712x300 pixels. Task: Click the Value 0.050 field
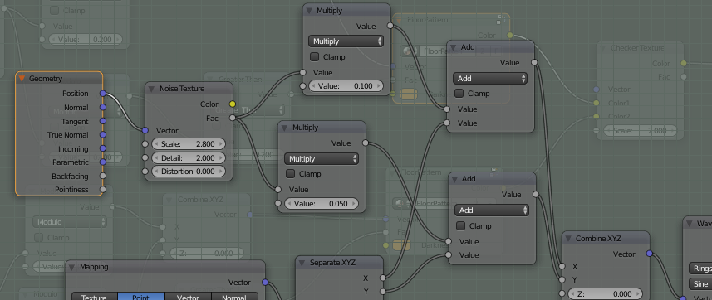tap(322, 204)
